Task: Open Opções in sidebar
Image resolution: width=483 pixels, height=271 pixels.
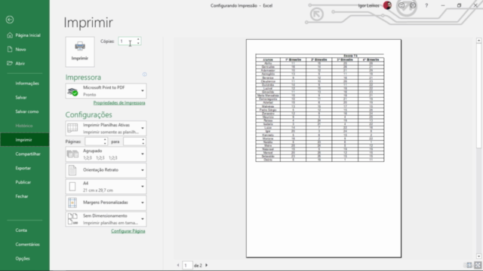Action: pos(25,258)
